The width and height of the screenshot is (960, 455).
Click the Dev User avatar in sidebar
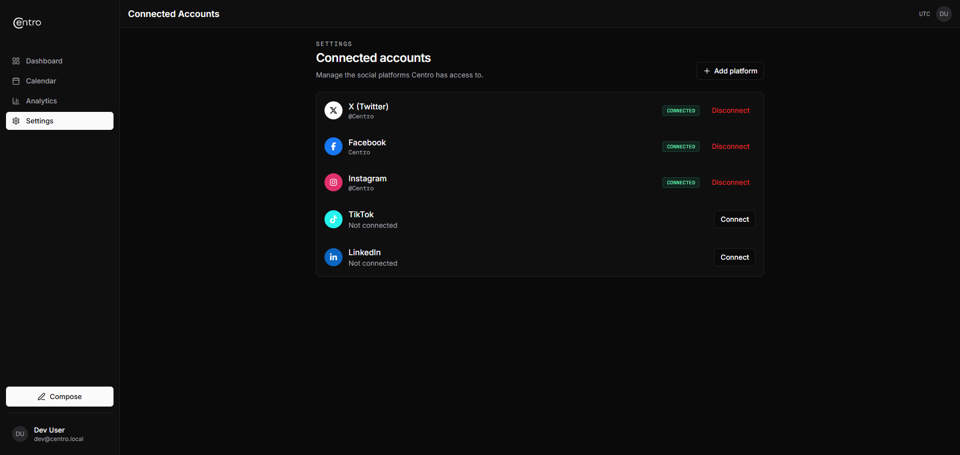point(20,434)
